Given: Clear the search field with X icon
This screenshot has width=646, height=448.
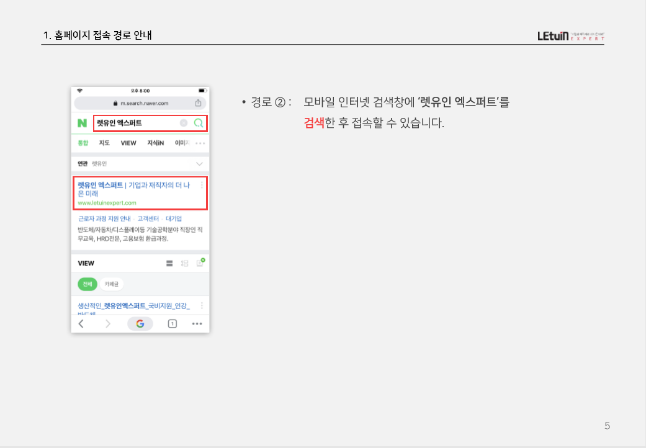Looking at the screenshot, I should tap(184, 123).
